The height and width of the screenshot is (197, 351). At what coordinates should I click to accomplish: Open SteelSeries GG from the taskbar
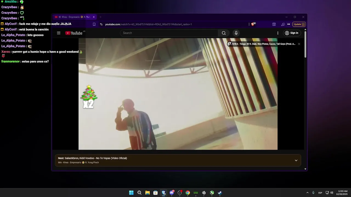point(204,193)
